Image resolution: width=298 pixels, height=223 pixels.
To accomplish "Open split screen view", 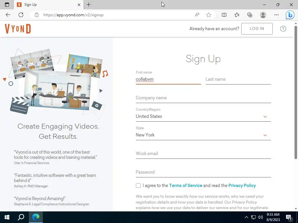I will [x=224, y=15].
